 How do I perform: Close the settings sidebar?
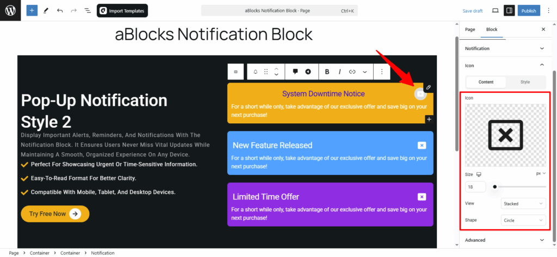pyautogui.click(x=543, y=29)
